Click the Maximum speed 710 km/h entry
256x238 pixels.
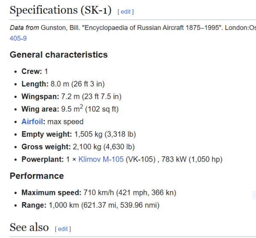click(99, 193)
